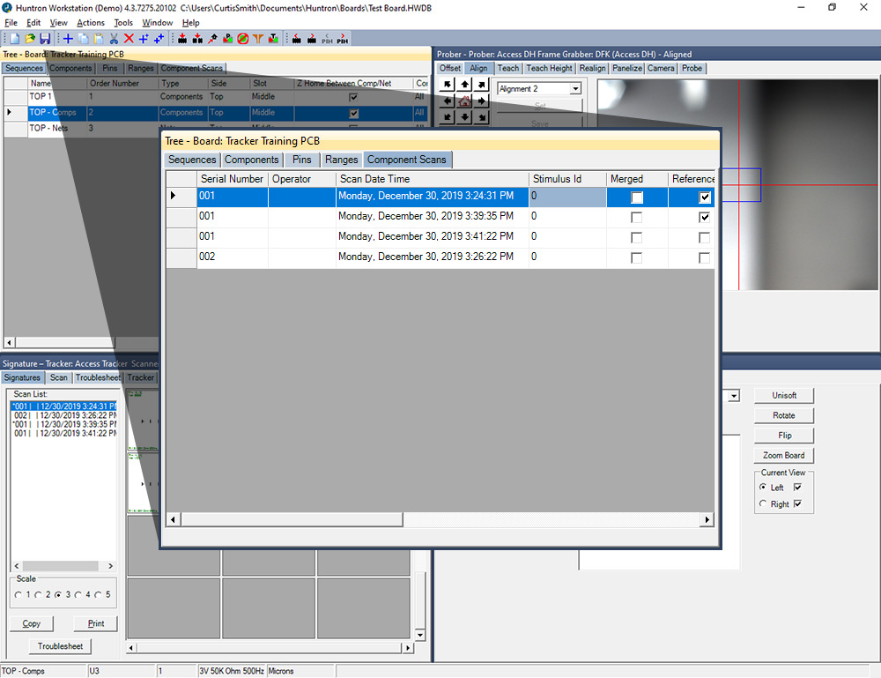Screen dimensions: 881x678
Task: Check the Merged box for the first 001 scan
Action: [x=636, y=196]
